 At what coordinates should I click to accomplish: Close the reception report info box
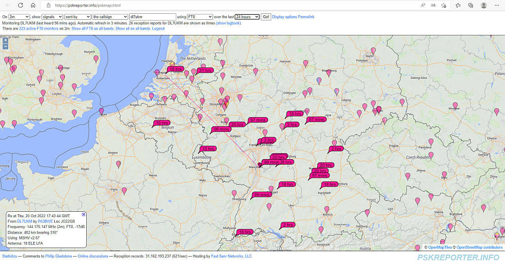tap(83, 214)
